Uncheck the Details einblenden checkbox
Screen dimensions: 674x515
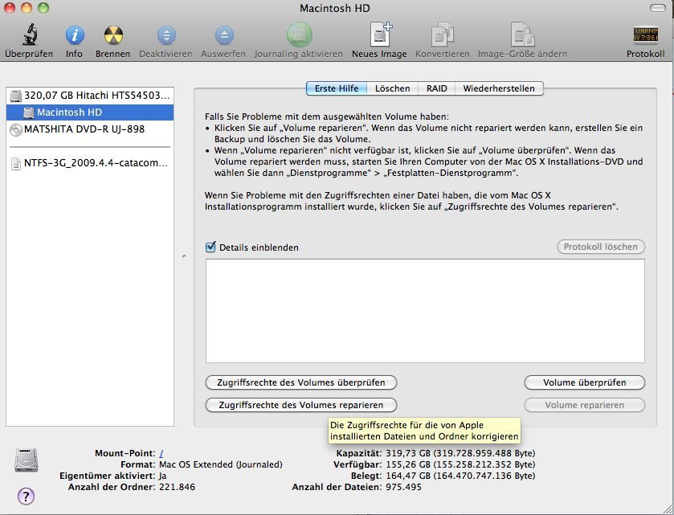210,247
